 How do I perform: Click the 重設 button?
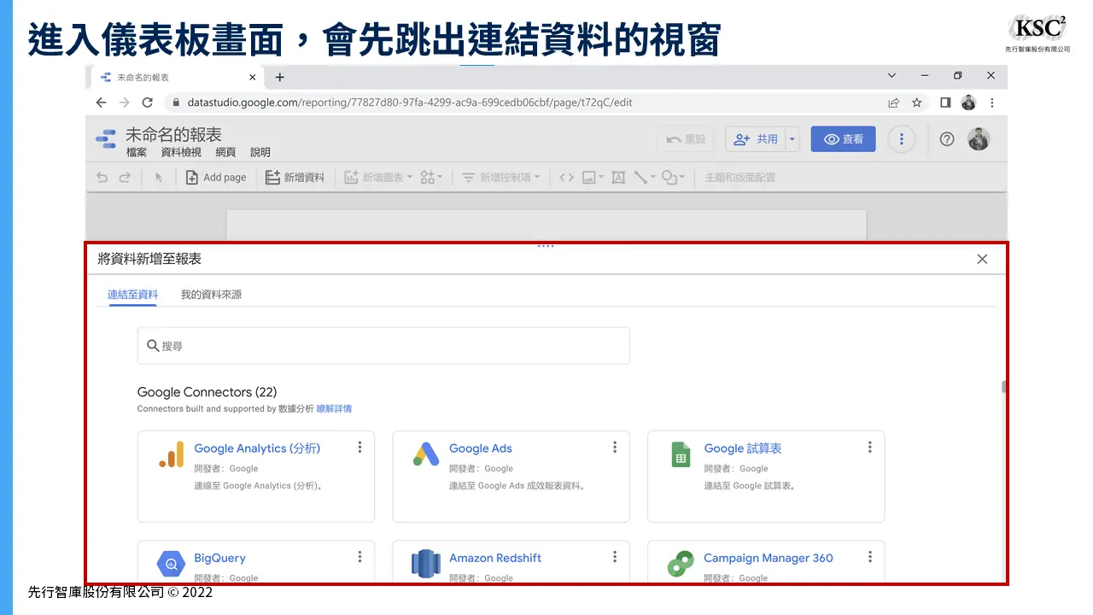(x=687, y=139)
